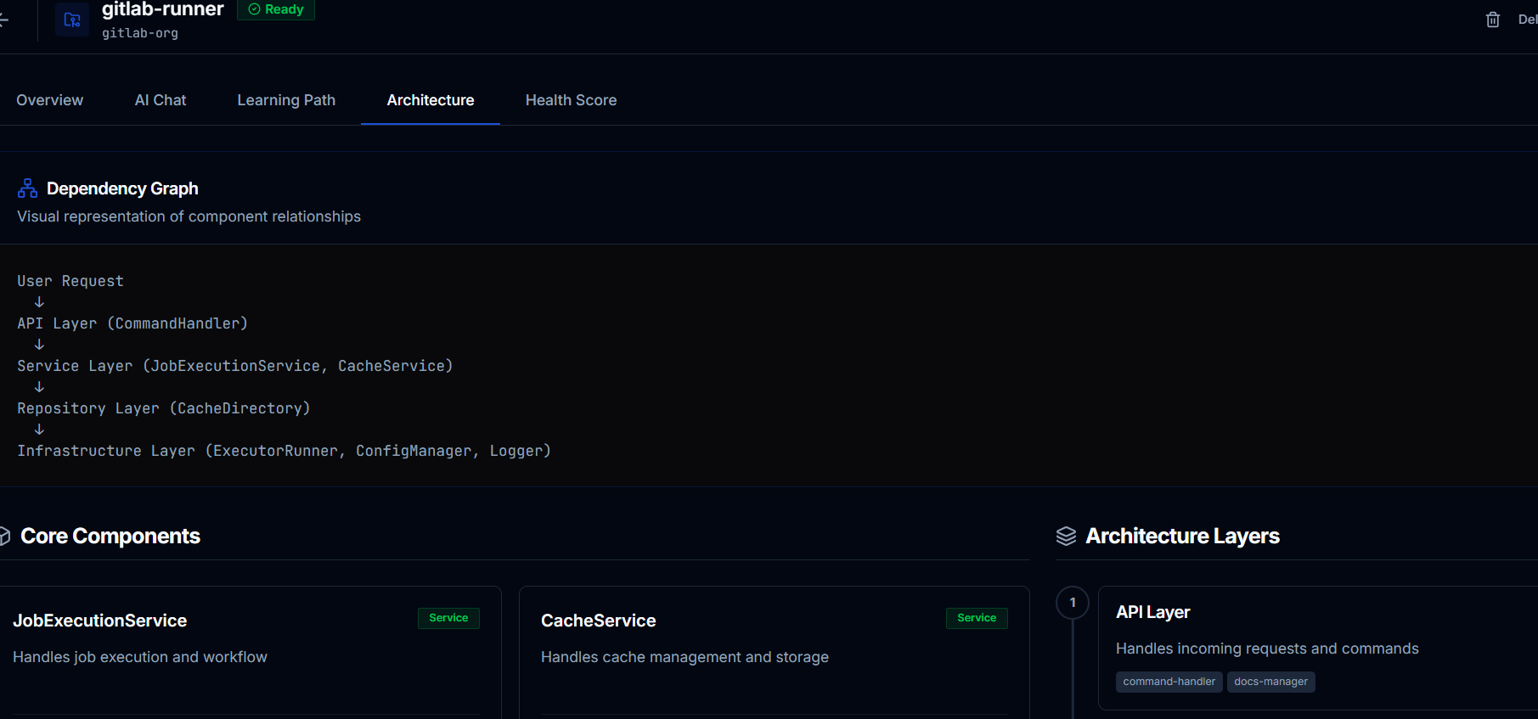Open the Overview tab
1538x719 pixels.
50,100
